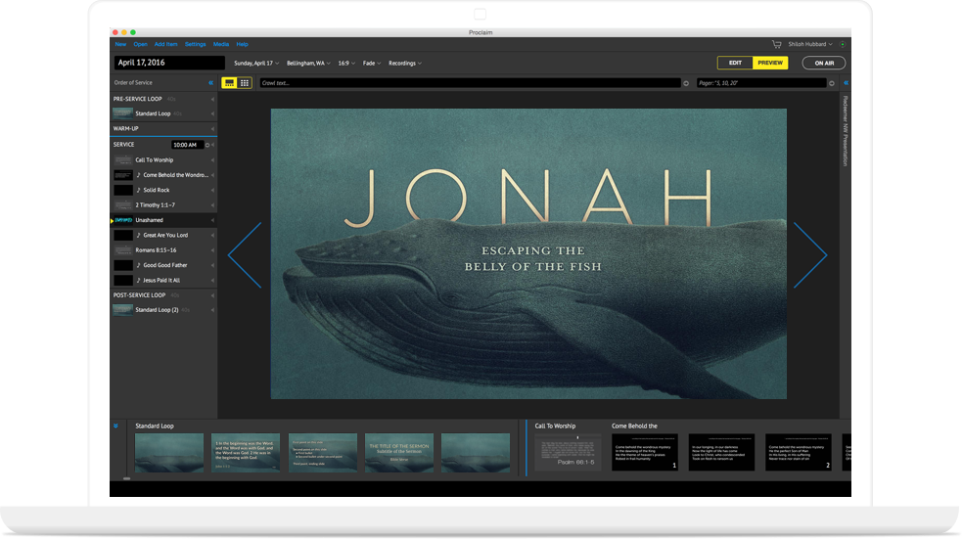The image size is (962, 539).
Task: Select Come Behold slide thumbnail numbered 1
Action: [645, 453]
